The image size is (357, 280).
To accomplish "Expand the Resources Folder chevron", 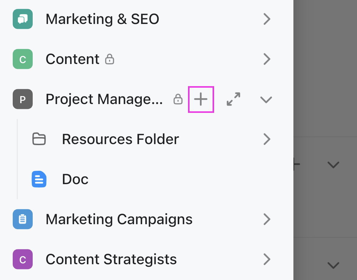I will tap(266, 139).
